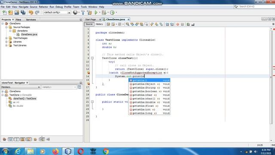
Task: Click the Source view button
Action: (89, 24)
